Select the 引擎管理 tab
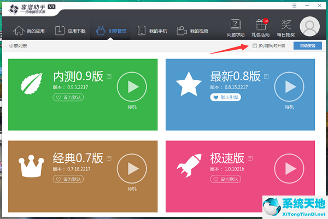Image resolution: width=328 pixels, height=219 pixels. (x=112, y=31)
